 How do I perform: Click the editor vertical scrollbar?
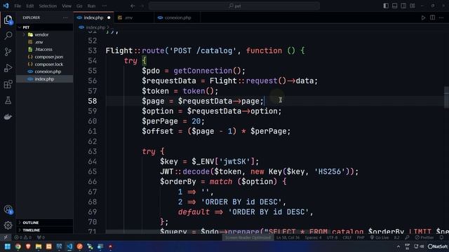446,97
